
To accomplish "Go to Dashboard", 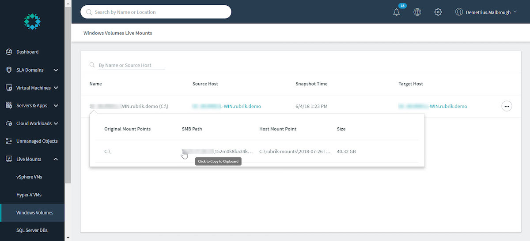I will pyautogui.click(x=27, y=52).
